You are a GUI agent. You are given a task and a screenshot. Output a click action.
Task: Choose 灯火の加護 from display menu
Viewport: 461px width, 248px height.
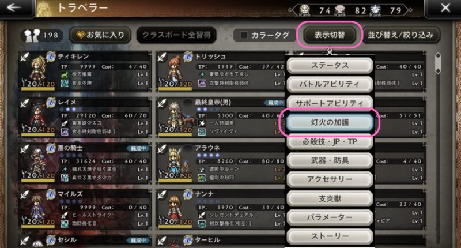[330, 122]
